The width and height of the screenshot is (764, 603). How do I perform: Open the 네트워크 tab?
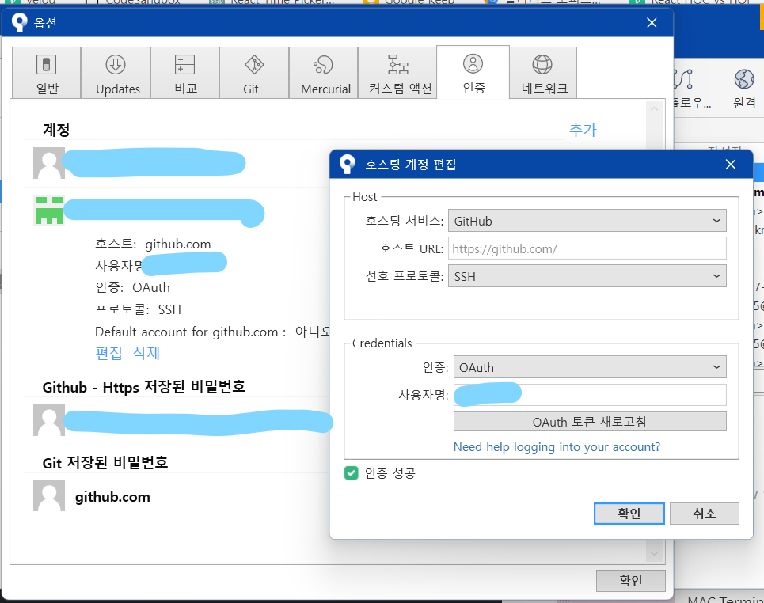(543, 73)
